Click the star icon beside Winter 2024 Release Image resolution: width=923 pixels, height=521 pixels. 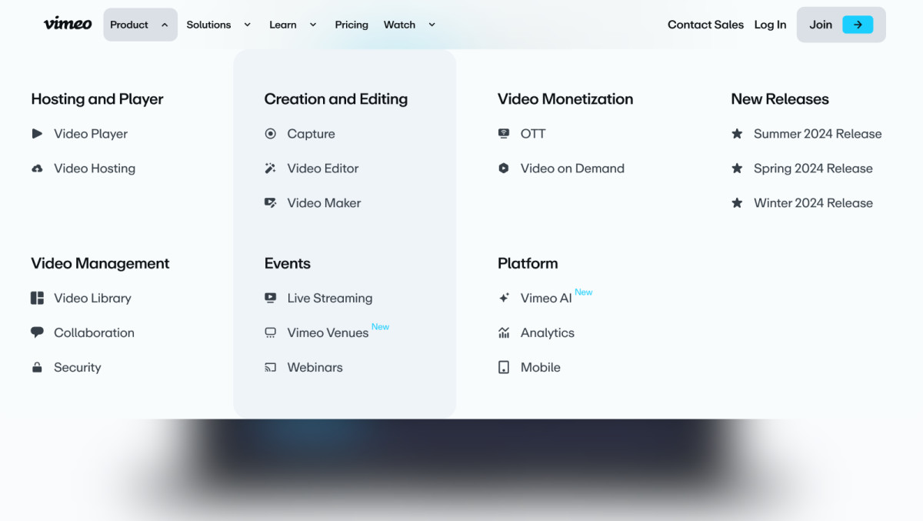tap(737, 203)
